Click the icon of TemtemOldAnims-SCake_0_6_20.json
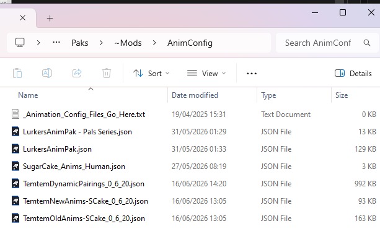 (x=15, y=218)
